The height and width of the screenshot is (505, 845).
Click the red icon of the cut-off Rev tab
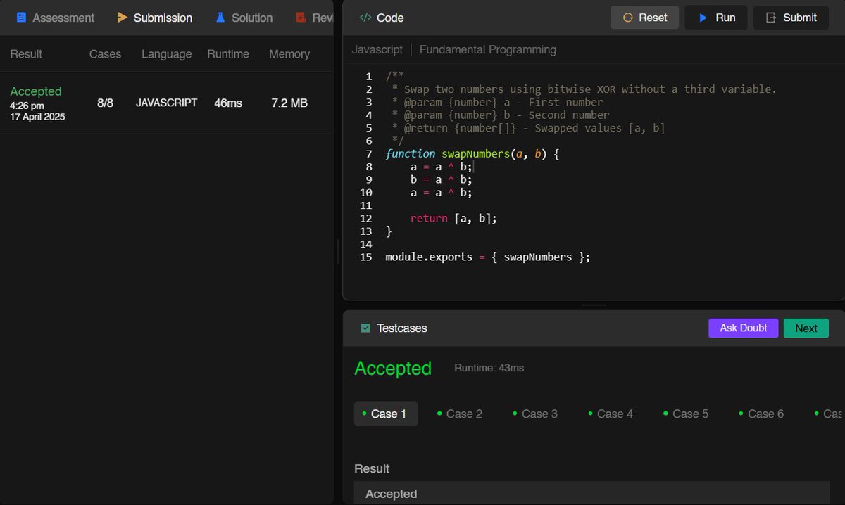(x=301, y=18)
